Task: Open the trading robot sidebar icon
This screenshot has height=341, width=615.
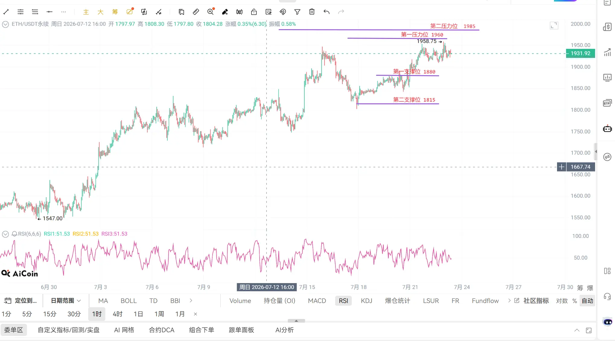Action: pyautogui.click(x=607, y=129)
